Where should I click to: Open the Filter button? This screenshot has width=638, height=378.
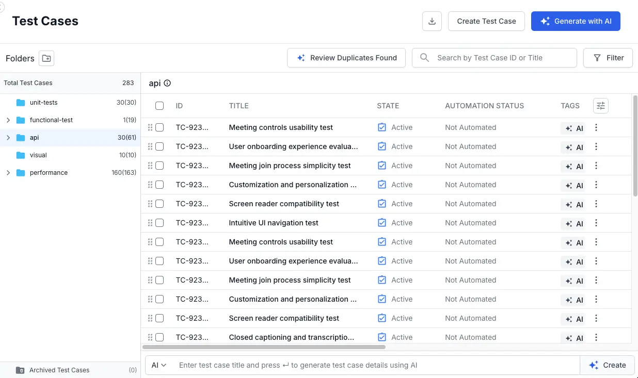608,58
